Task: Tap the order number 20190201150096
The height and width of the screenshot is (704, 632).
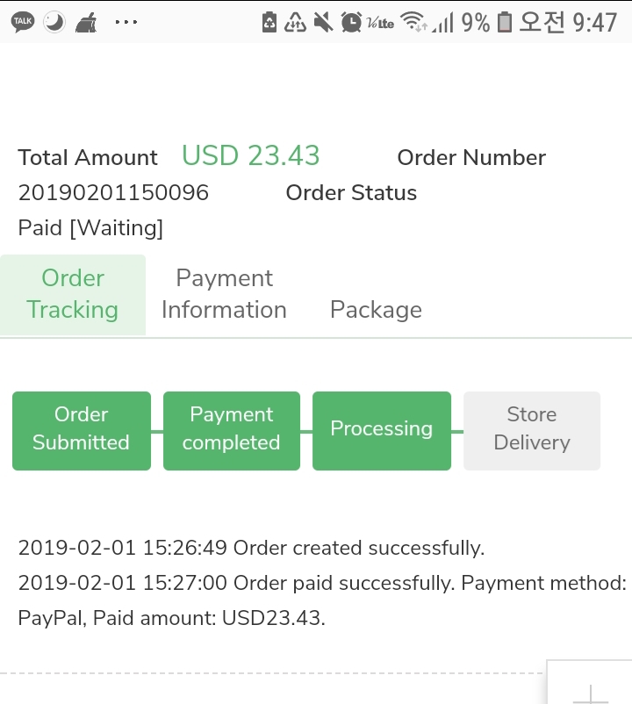Action: [113, 193]
